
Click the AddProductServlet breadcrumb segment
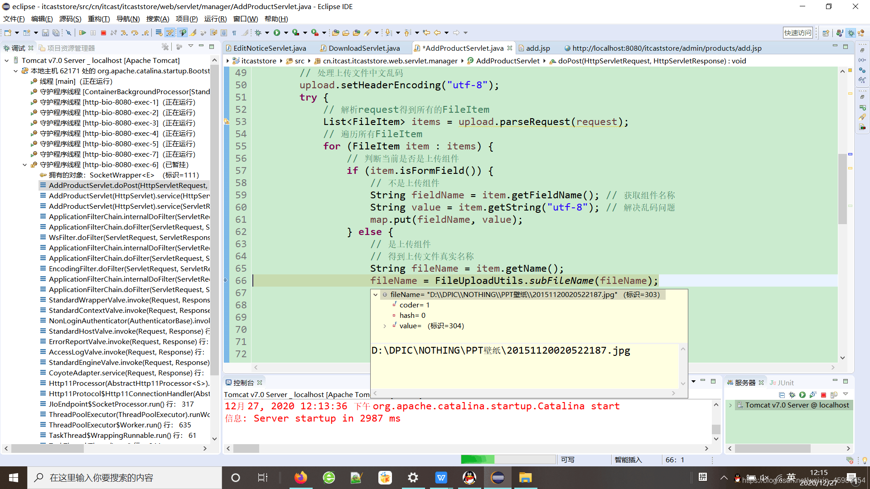pyautogui.click(x=503, y=61)
